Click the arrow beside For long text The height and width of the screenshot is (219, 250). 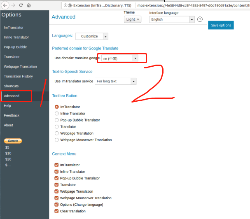[133, 82]
